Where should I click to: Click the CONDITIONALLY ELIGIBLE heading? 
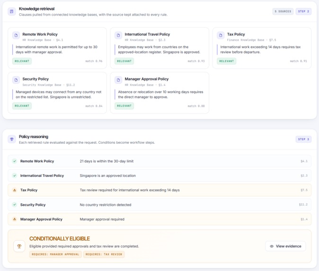pyautogui.click(x=60, y=238)
